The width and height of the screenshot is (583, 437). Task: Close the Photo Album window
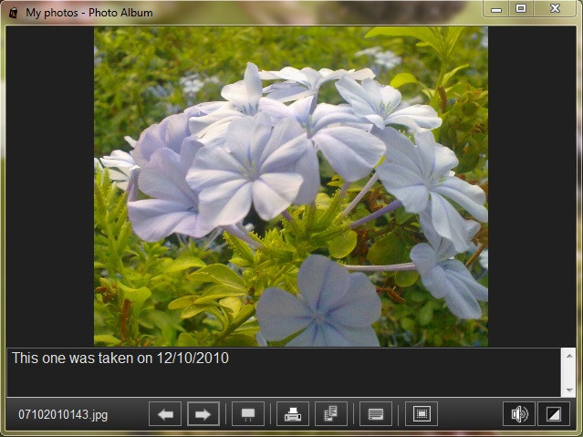[555, 9]
